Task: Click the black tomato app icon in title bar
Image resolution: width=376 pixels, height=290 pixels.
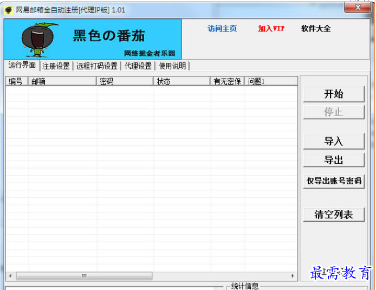Action: [x=9, y=10]
